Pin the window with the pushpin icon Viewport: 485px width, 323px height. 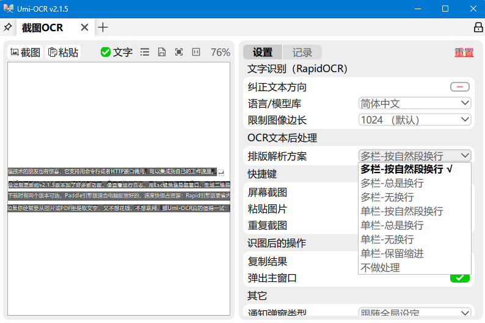[x=7, y=28]
